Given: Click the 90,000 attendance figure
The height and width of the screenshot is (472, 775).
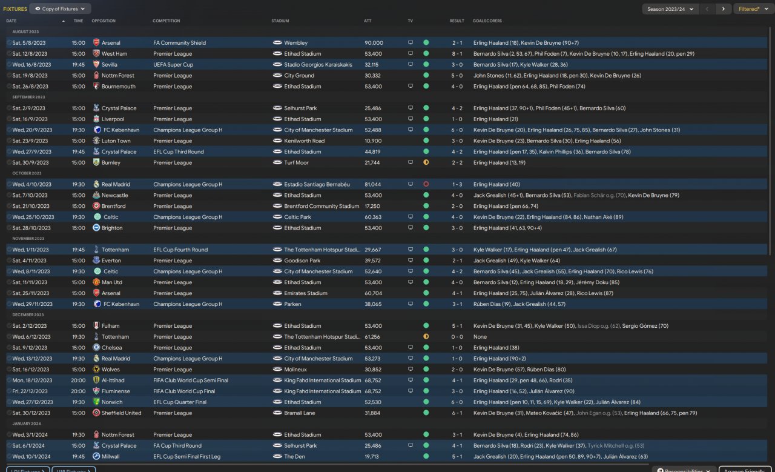Looking at the screenshot, I should [374, 43].
